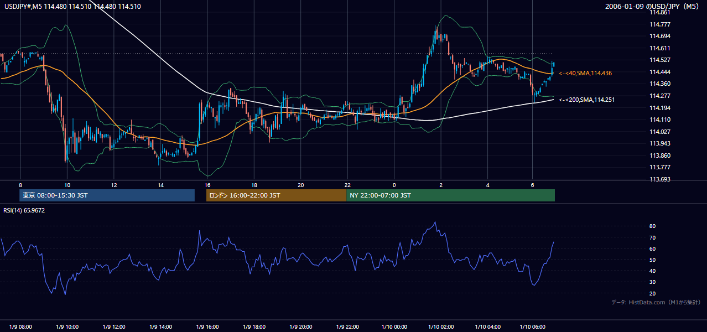Image resolution: width=707 pixels, height=332 pixels.
Task: Click the hour label 22 under the price chart
Action: pos(347,185)
